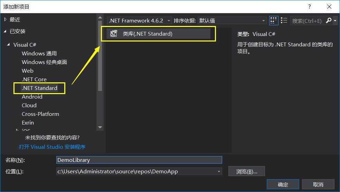The width and height of the screenshot is (340, 192).
Task: Select Windows 经典桌面 category
Action: pos(45,62)
